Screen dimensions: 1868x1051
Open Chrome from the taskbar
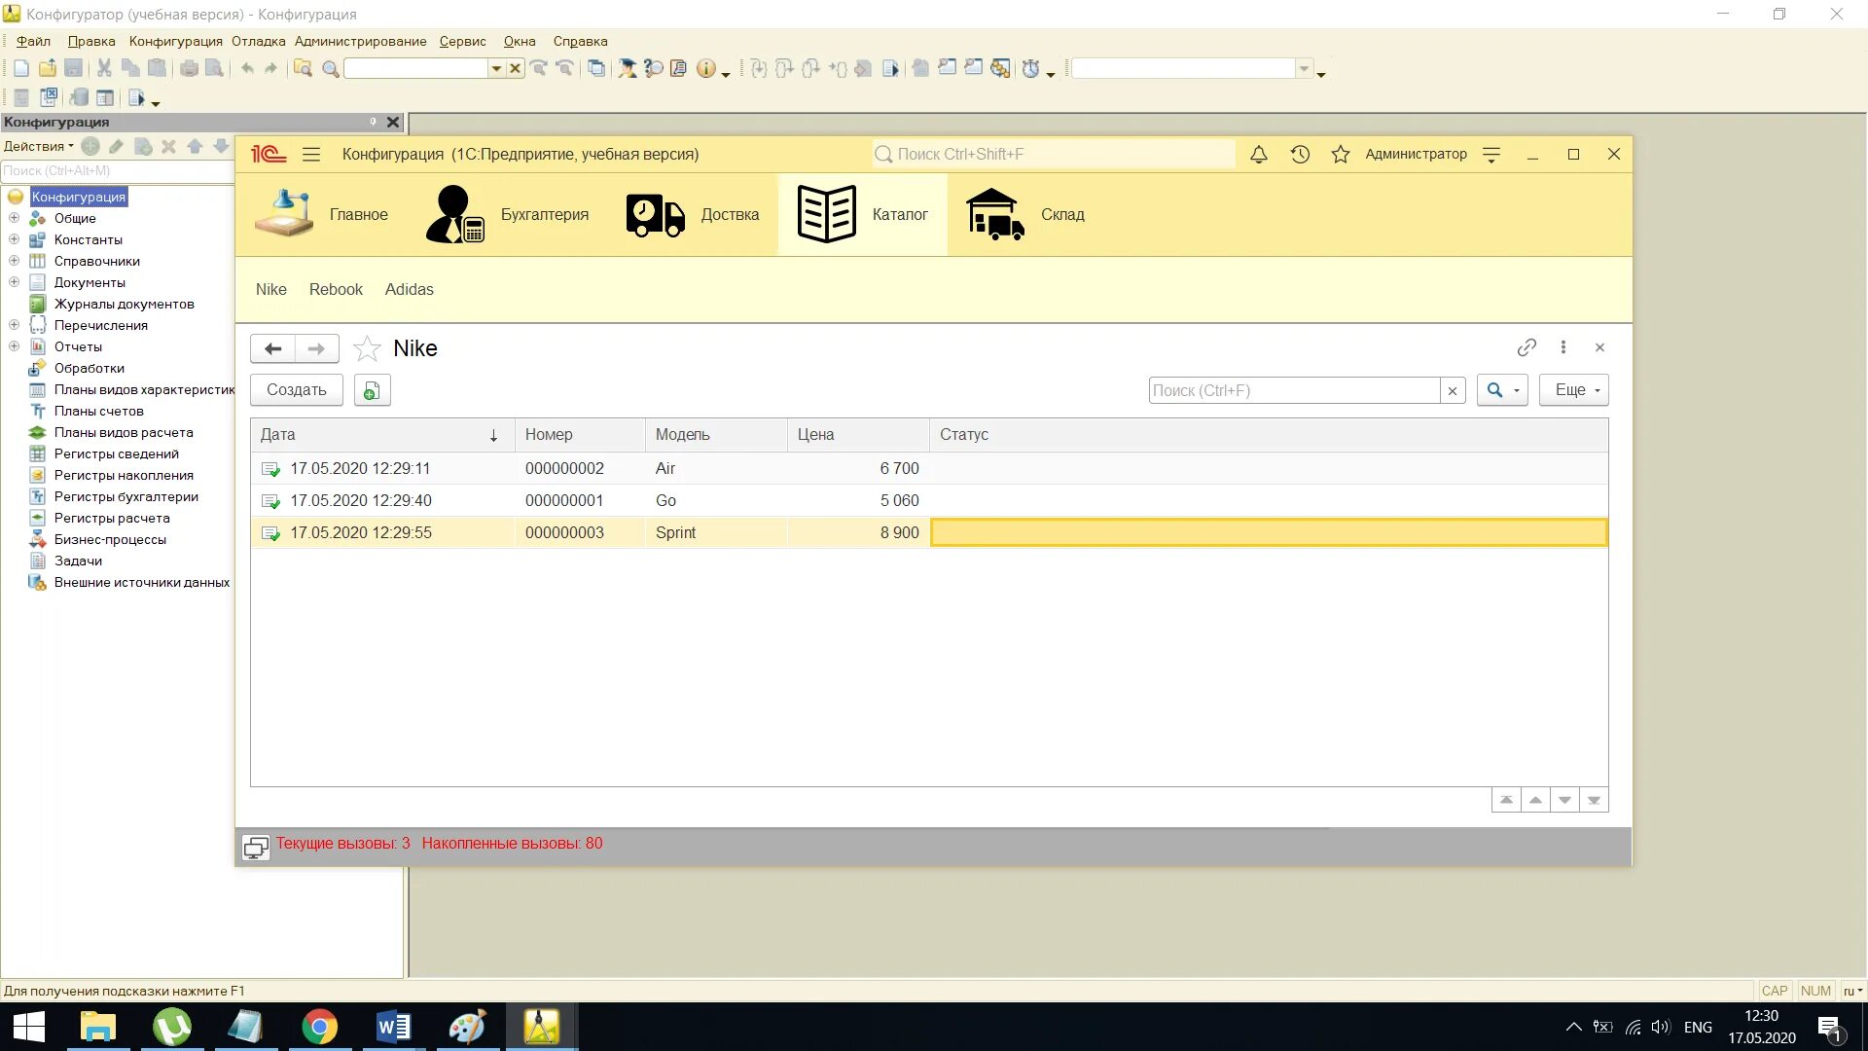(x=319, y=1027)
